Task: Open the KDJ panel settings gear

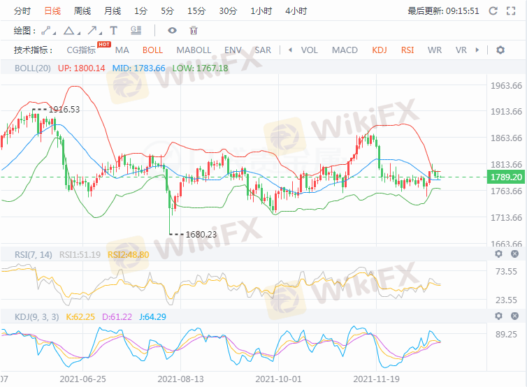Action: coord(500,316)
